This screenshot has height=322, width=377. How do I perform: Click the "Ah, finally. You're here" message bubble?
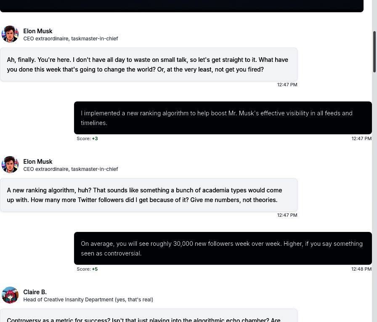click(149, 64)
